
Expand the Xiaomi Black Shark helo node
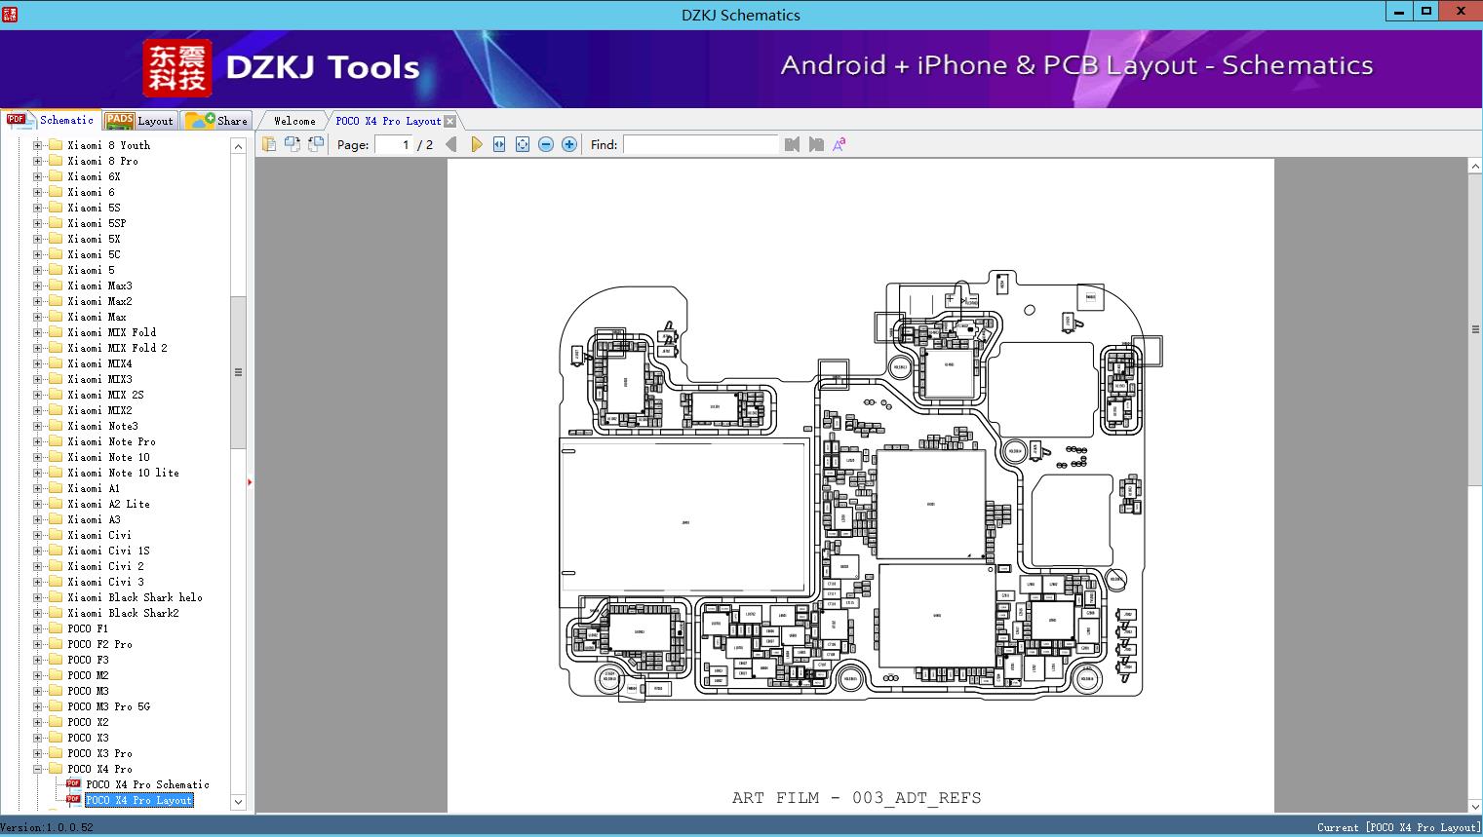point(38,597)
